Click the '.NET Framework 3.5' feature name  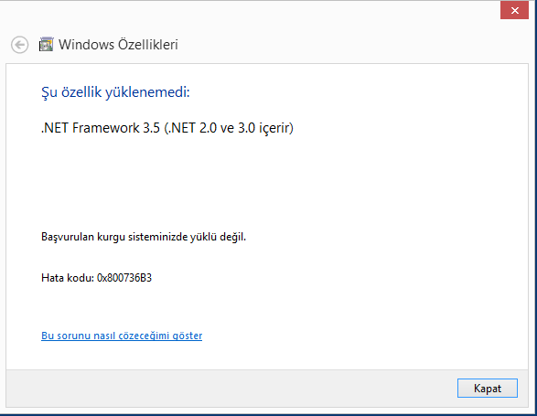point(101,128)
